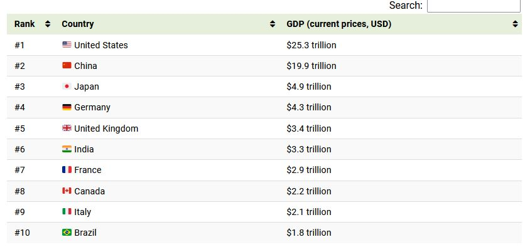Click the Canada flag icon
525x247 pixels.
[67, 191]
